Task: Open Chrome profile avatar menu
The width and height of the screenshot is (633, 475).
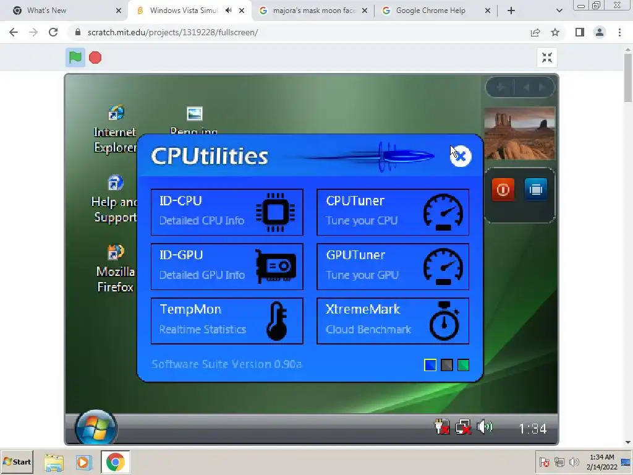Action: coord(600,32)
